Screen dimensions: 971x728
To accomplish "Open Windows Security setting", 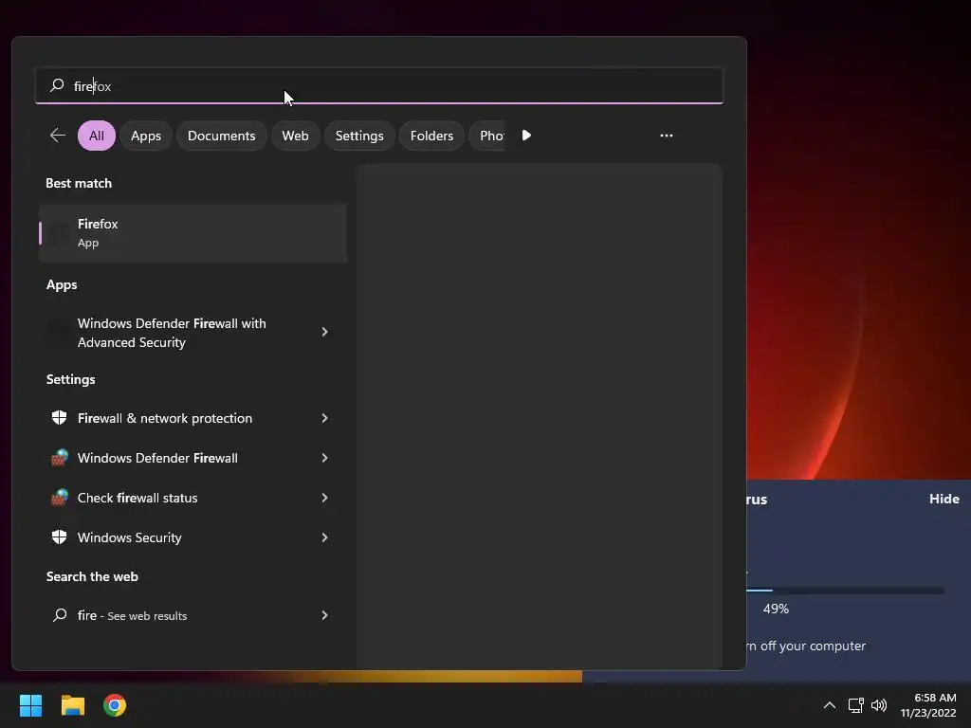I will (x=192, y=537).
